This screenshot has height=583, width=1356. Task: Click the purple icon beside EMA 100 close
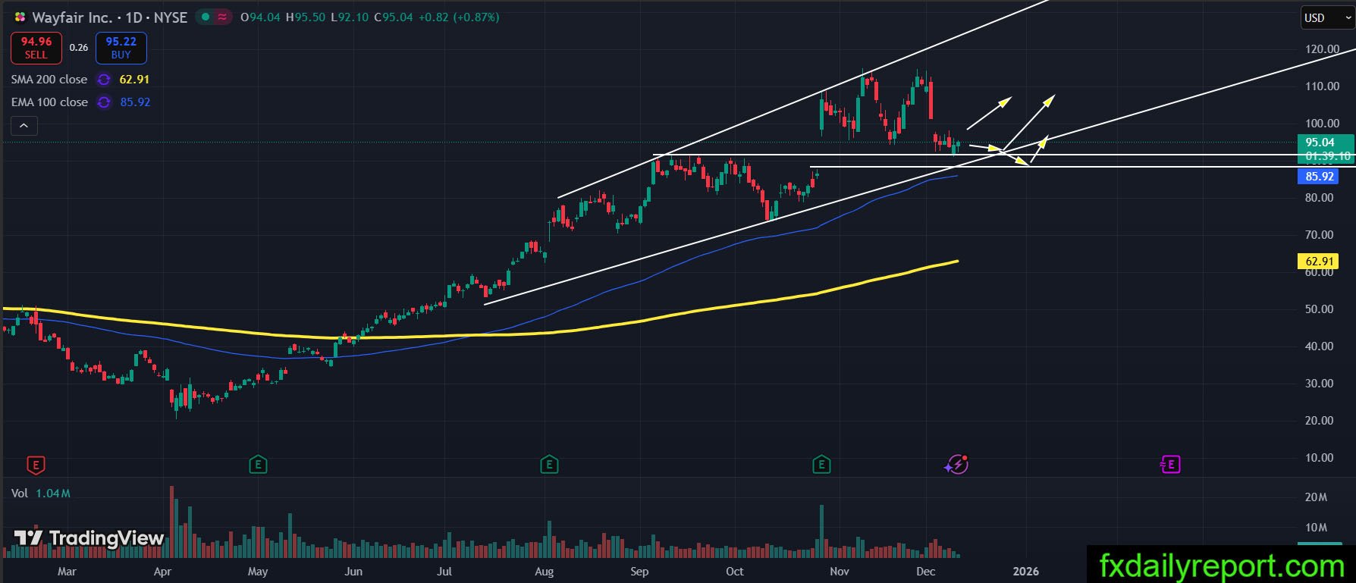click(104, 102)
